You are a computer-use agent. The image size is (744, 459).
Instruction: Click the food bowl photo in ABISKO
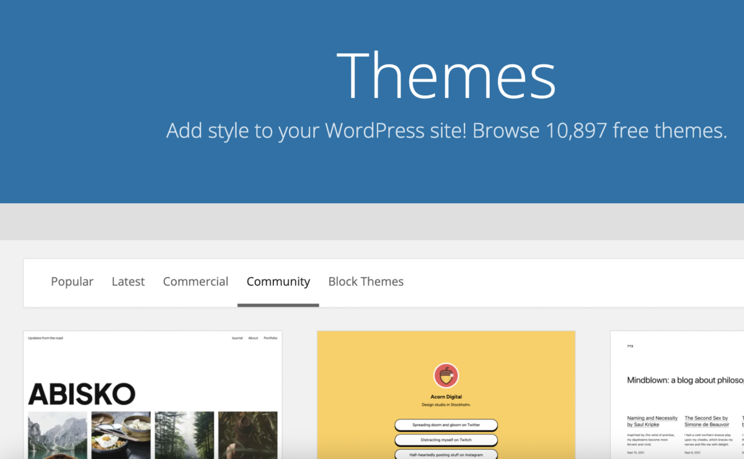point(121,435)
